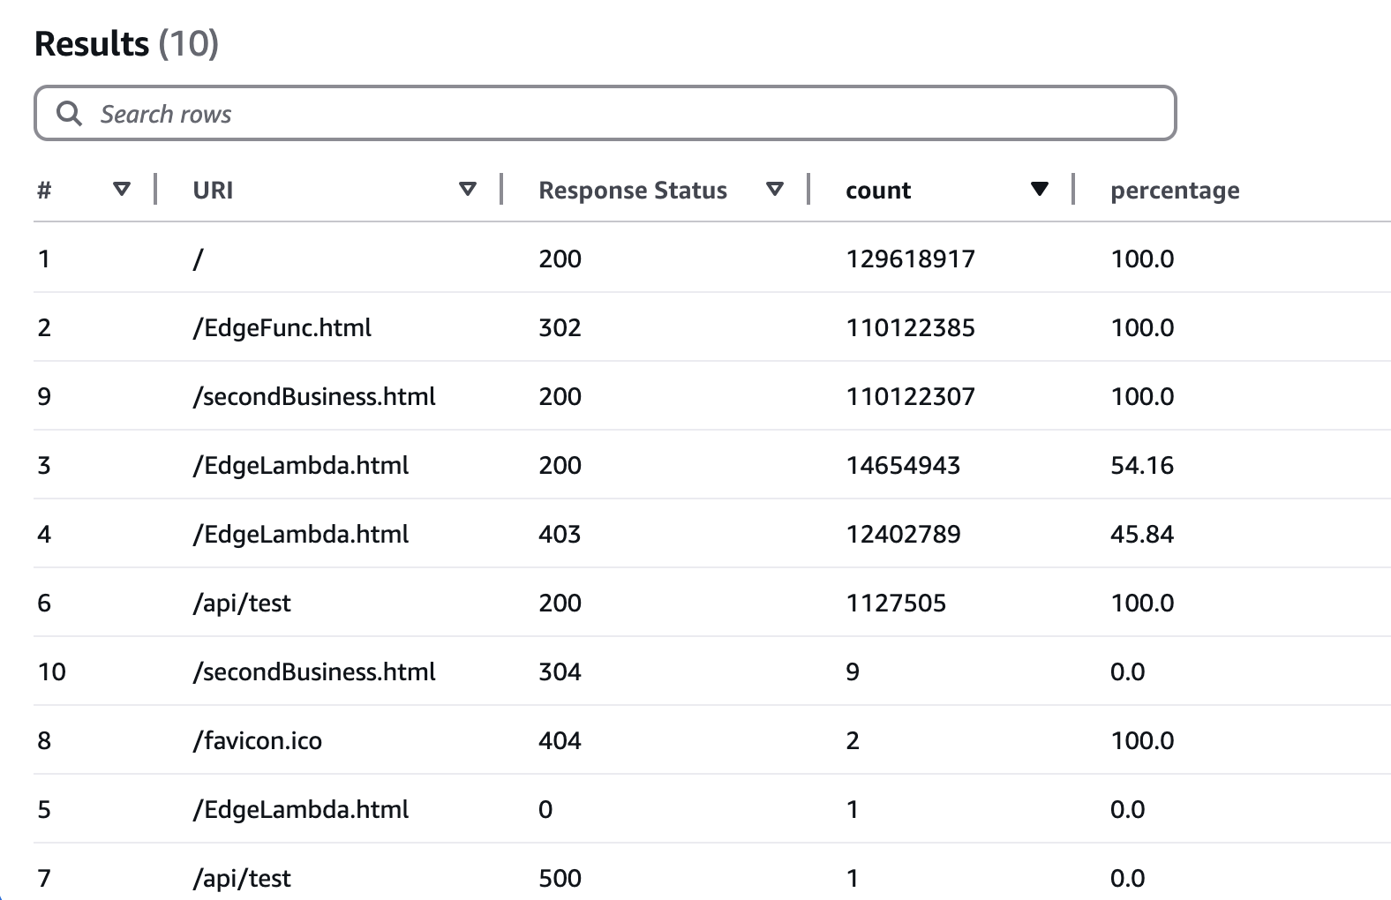
Task: Click percentage value 45.84
Action: pyautogui.click(x=1142, y=534)
